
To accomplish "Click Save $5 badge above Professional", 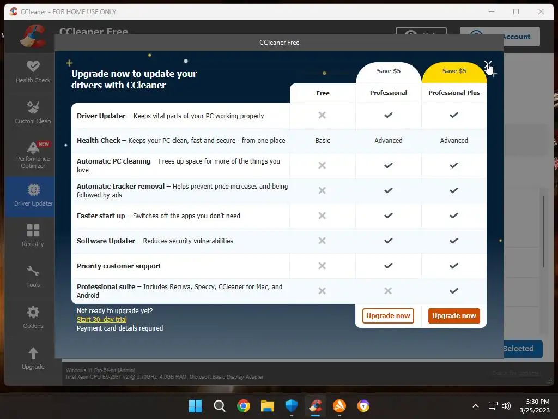I will pyautogui.click(x=388, y=71).
